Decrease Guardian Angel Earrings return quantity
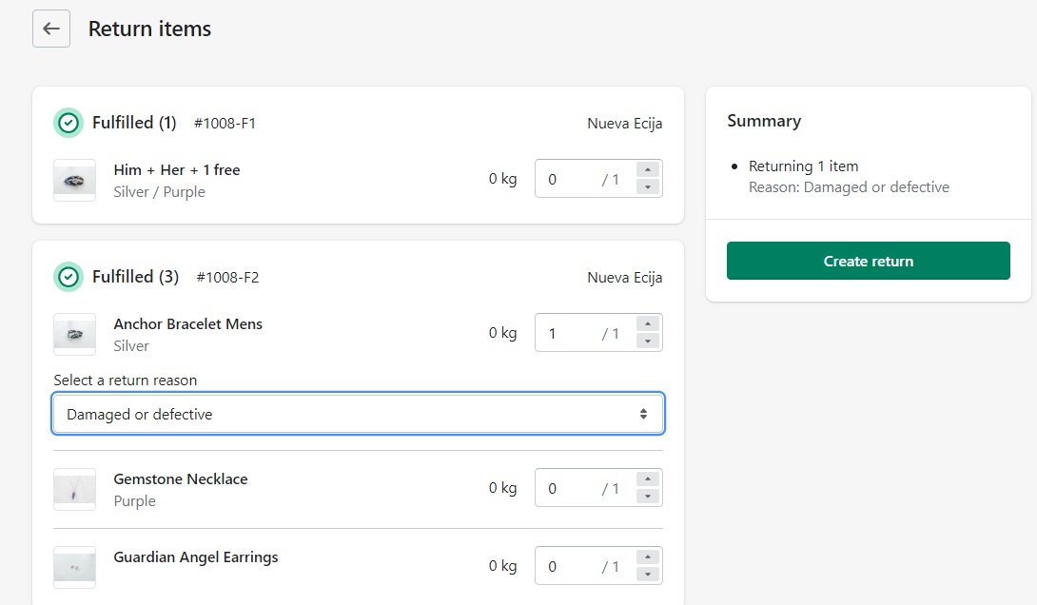This screenshot has height=605, width=1037. pos(648,574)
